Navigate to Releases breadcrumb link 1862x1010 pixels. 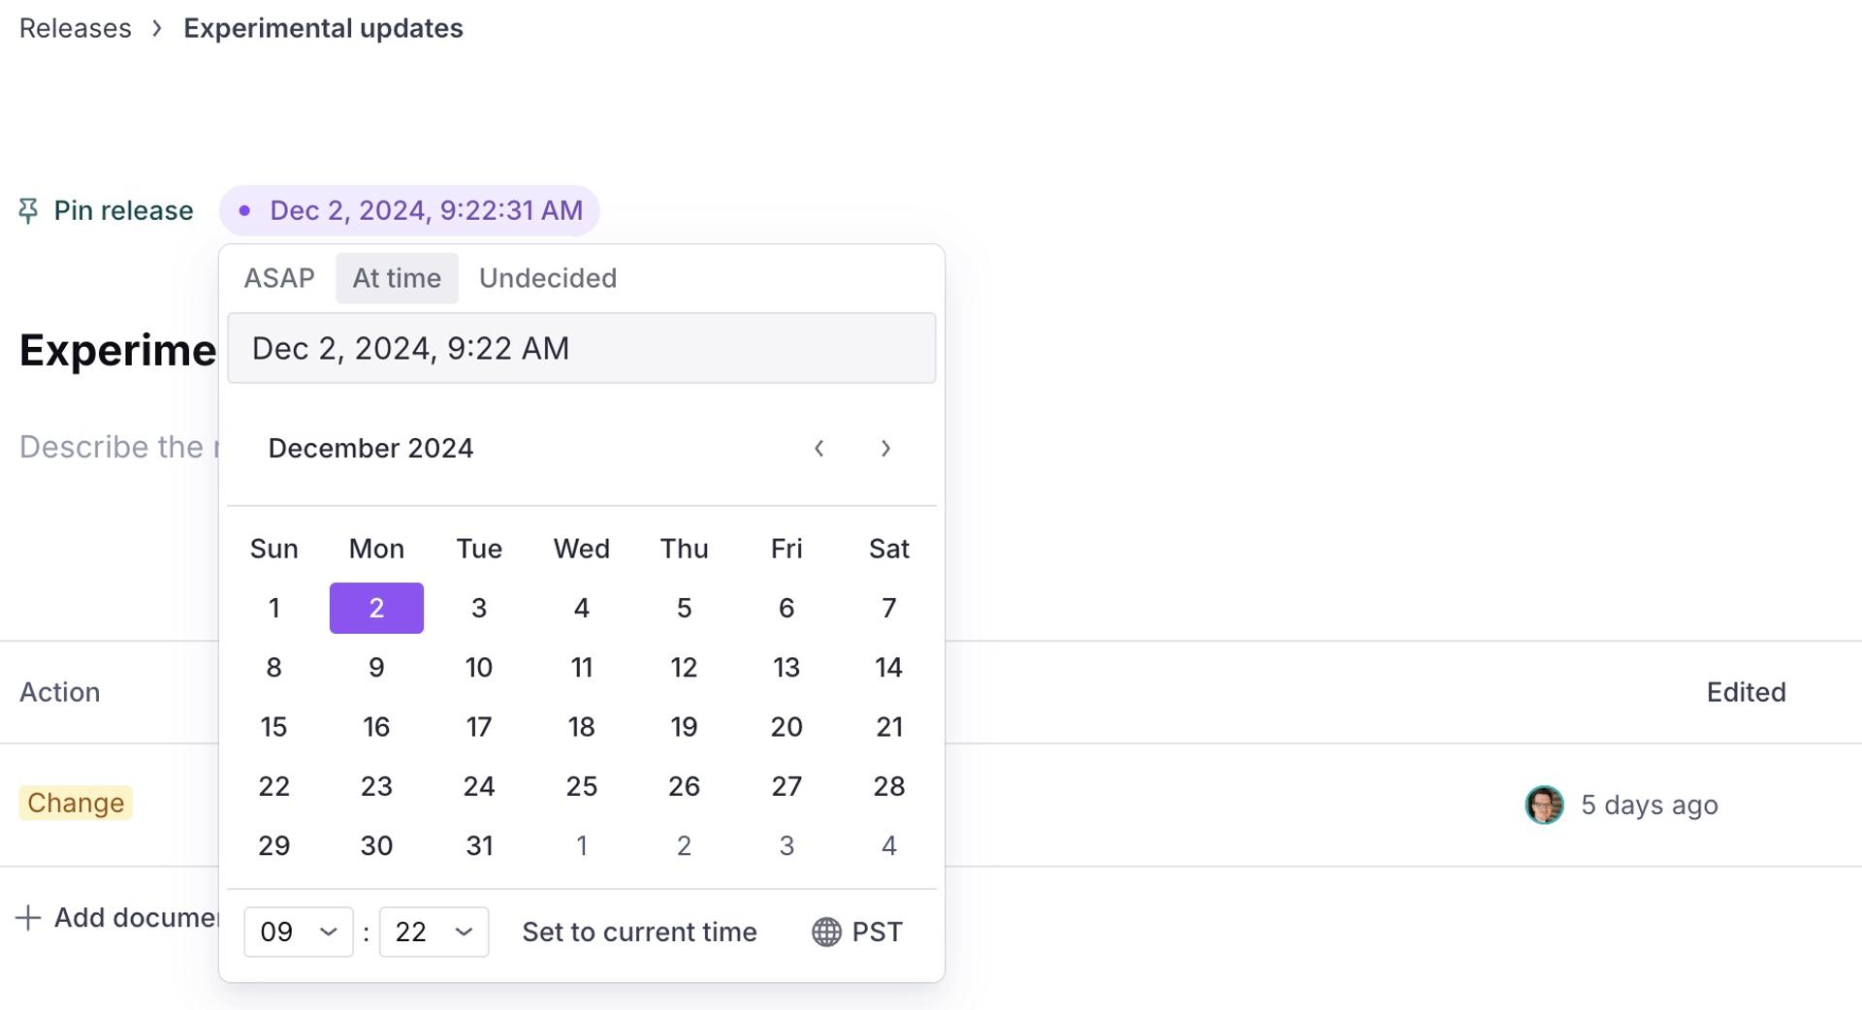(76, 28)
